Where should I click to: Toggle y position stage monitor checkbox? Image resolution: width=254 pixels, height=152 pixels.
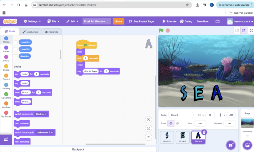16,49
